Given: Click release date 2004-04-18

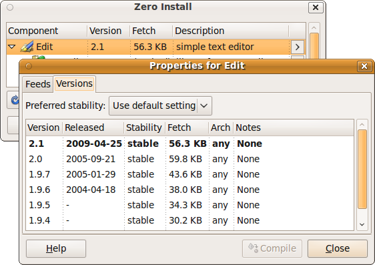Looking at the screenshot, I should coord(91,190).
